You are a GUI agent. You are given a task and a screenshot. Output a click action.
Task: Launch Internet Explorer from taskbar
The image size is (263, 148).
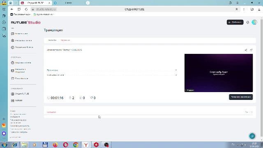(14, 145)
